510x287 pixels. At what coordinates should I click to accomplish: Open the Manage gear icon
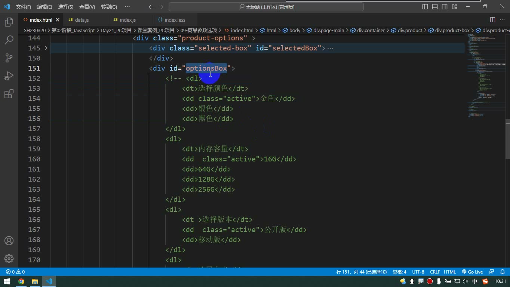click(x=9, y=258)
